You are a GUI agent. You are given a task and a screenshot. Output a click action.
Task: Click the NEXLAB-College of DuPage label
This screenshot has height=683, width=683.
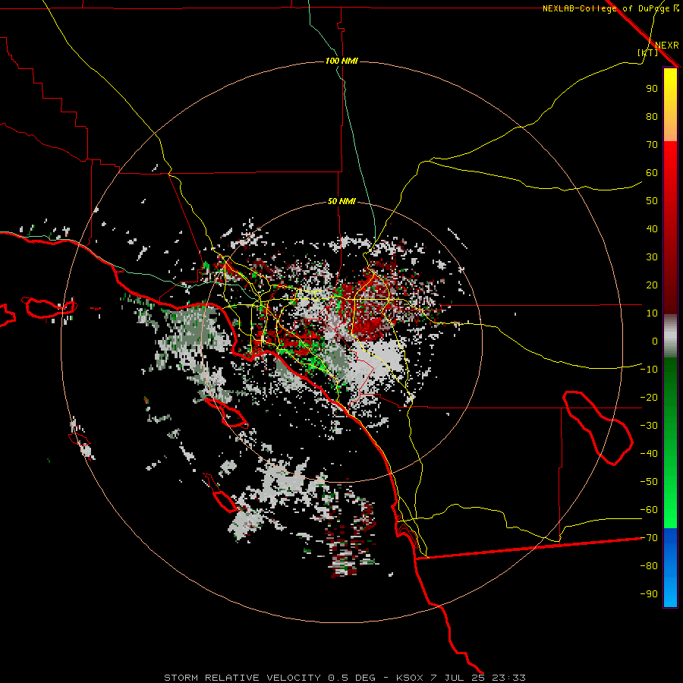[606, 8]
